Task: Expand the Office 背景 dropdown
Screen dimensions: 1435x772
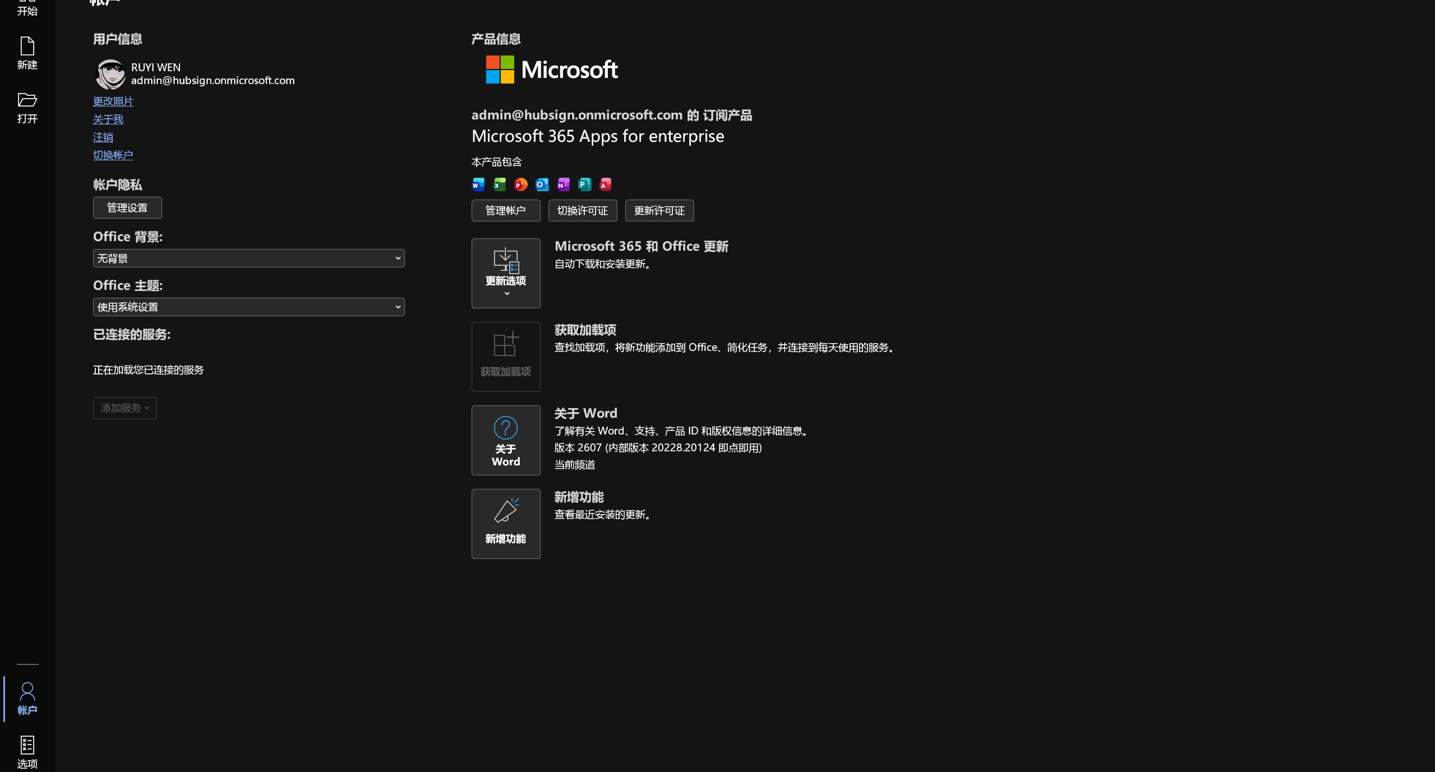Action: [x=249, y=258]
